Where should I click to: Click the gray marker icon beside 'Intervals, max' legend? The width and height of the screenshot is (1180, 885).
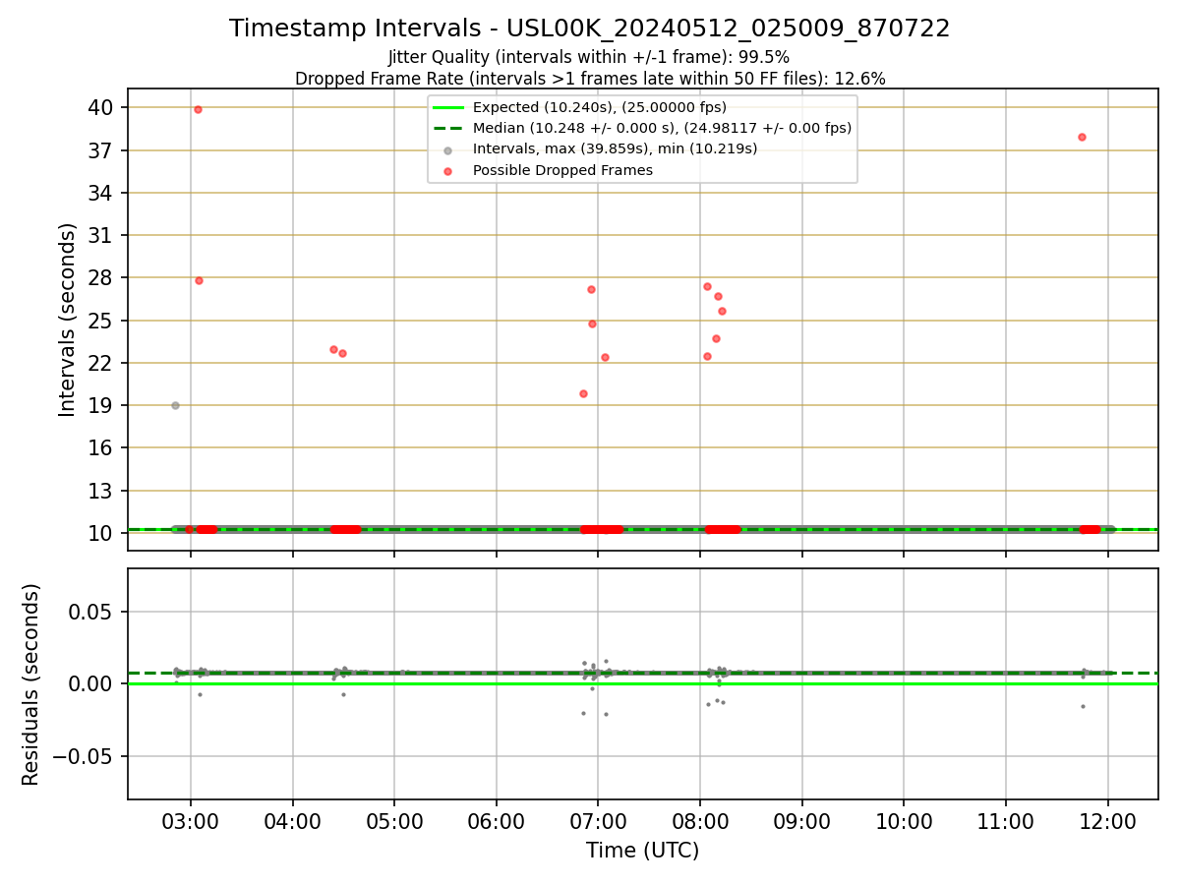coord(448,149)
